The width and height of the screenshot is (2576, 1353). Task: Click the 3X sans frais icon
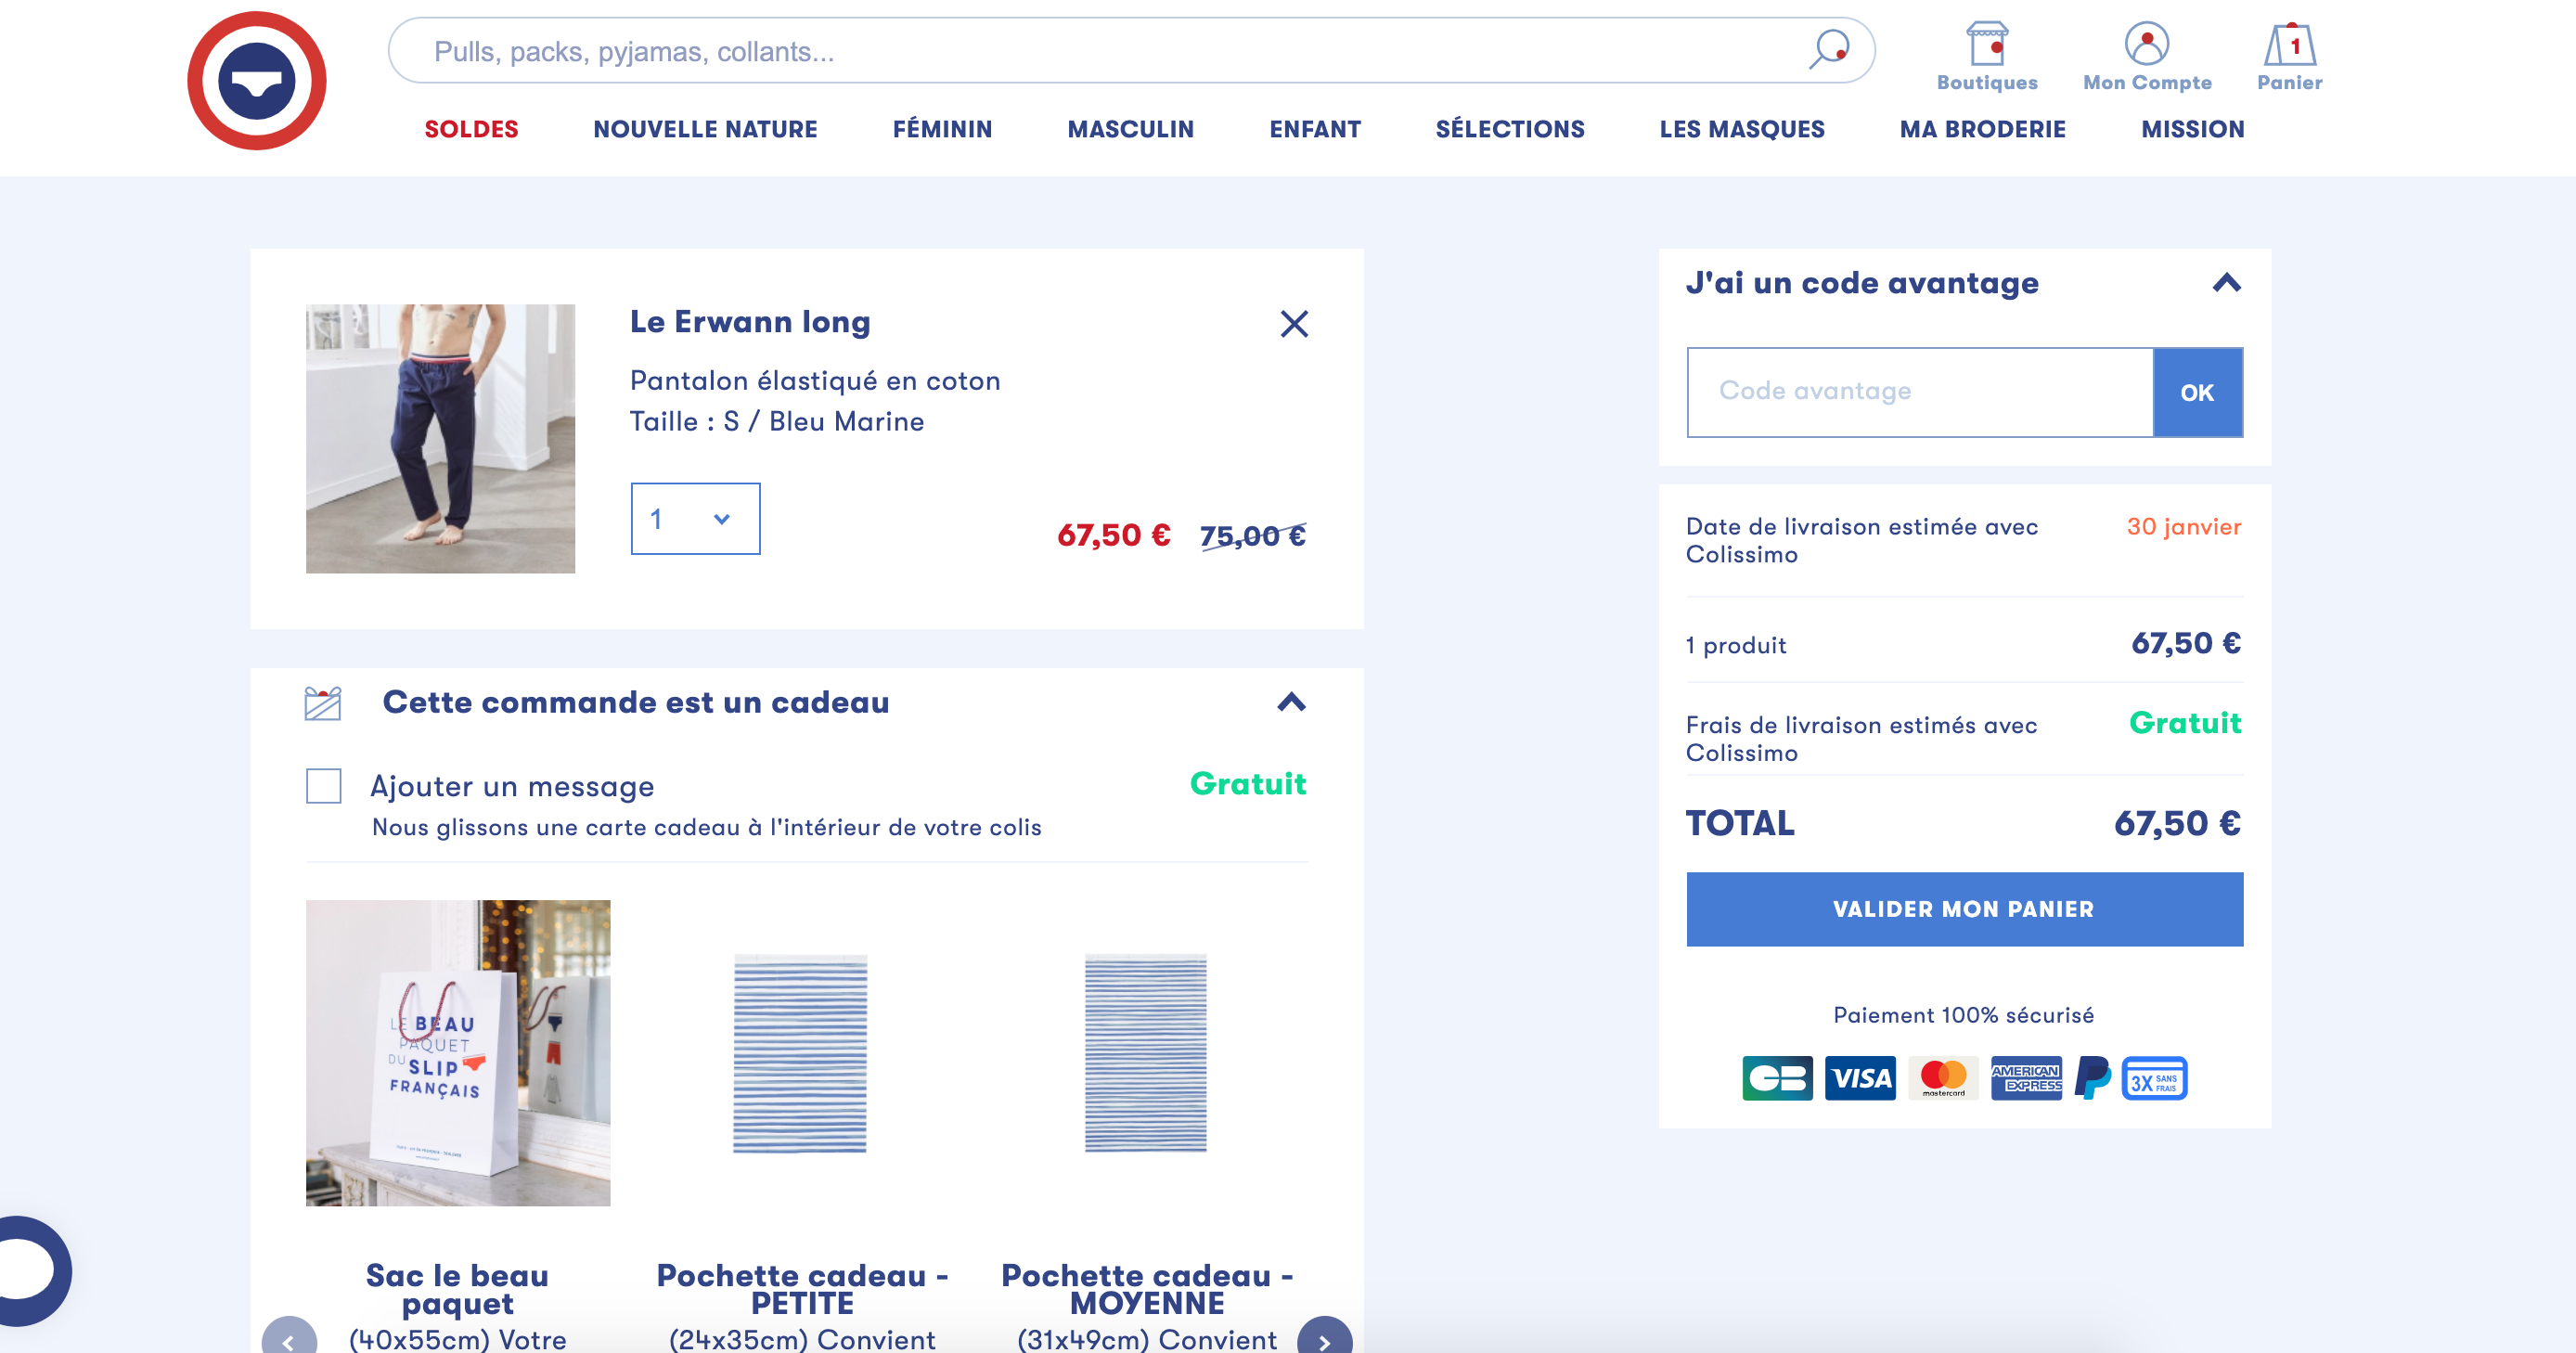click(x=2154, y=1078)
